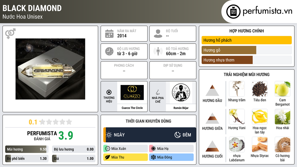The image size is (297, 167).
Task: Click the Phong cách card
Action: [x=124, y=70]
